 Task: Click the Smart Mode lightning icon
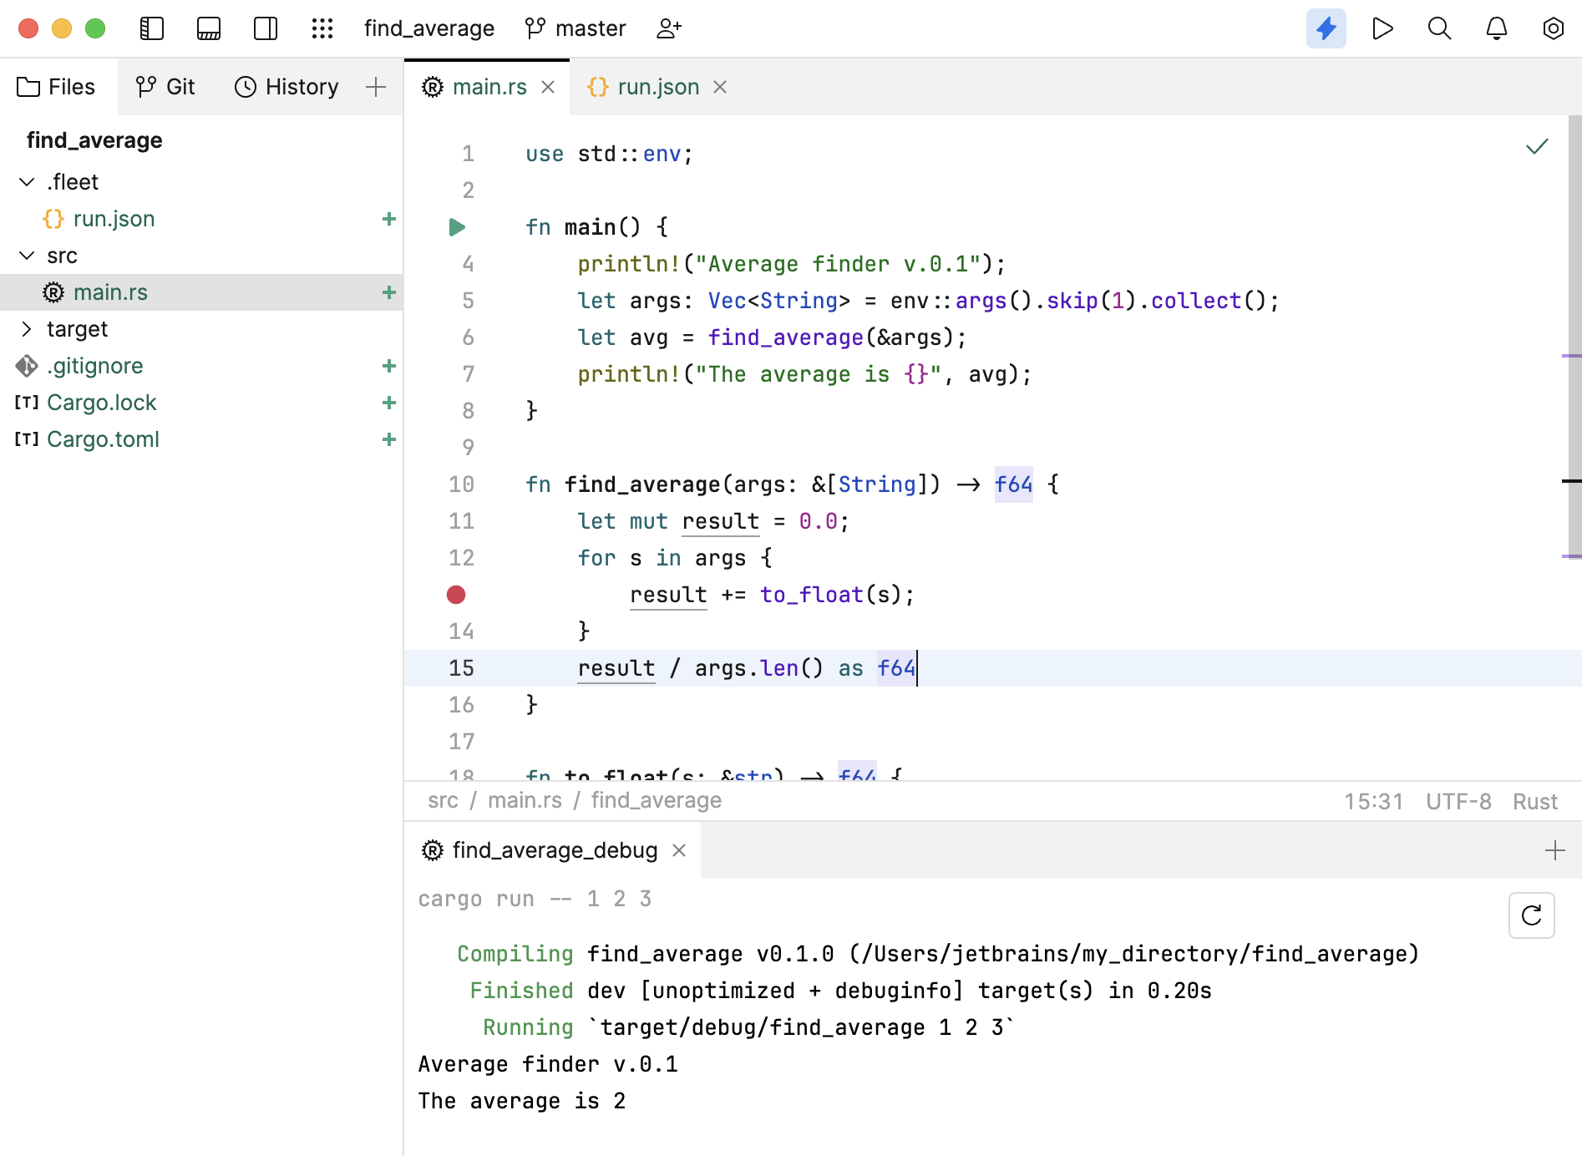(1326, 28)
